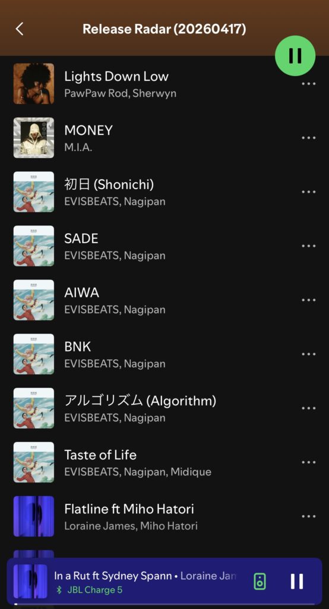Open three-dot menu for Taste of Life
329x609 pixels.
tap(308, 462)
